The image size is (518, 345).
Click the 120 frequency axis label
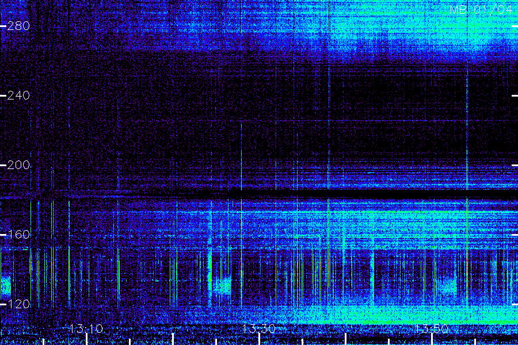click(x=18, y=304)
